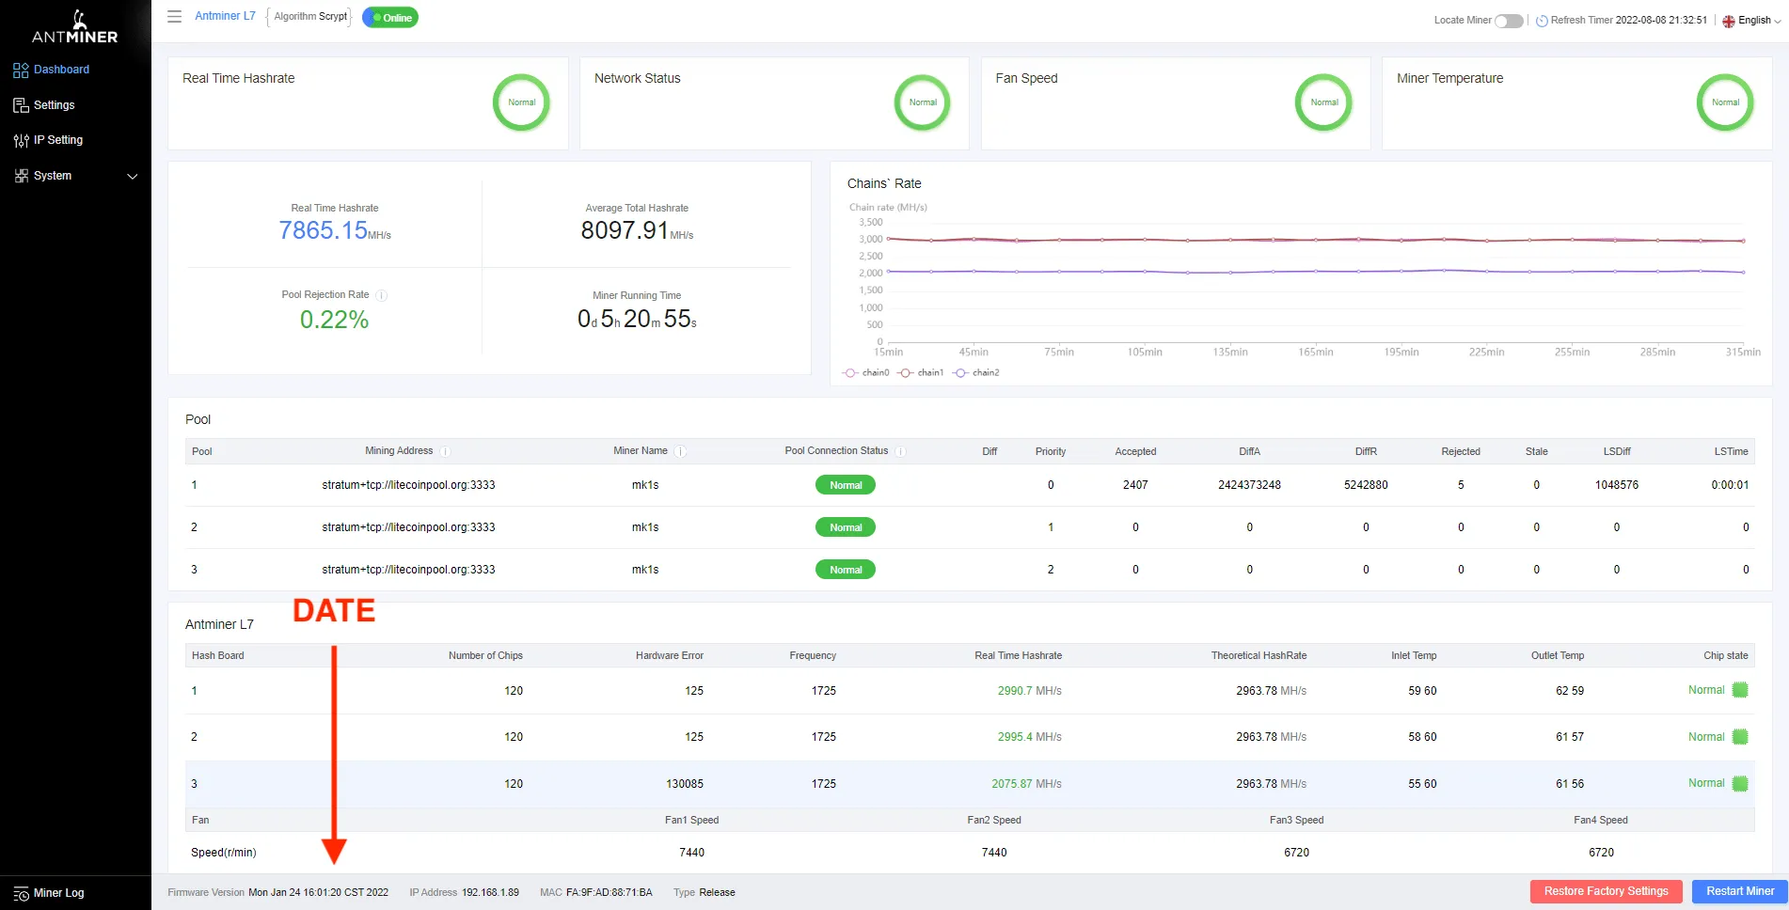Toggle chain1 legend in Chains Rate chart
1789x910 pixels.
pyautogui.click(x=921, y=373)
